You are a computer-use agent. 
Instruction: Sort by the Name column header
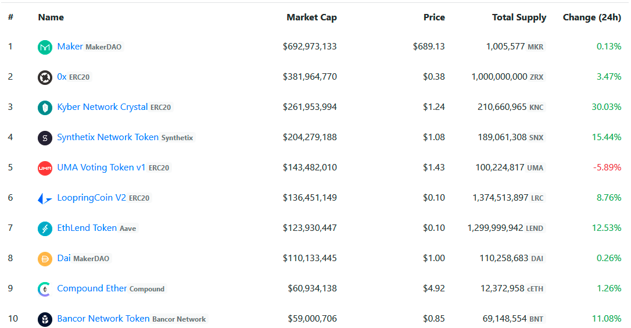point(51,17)
